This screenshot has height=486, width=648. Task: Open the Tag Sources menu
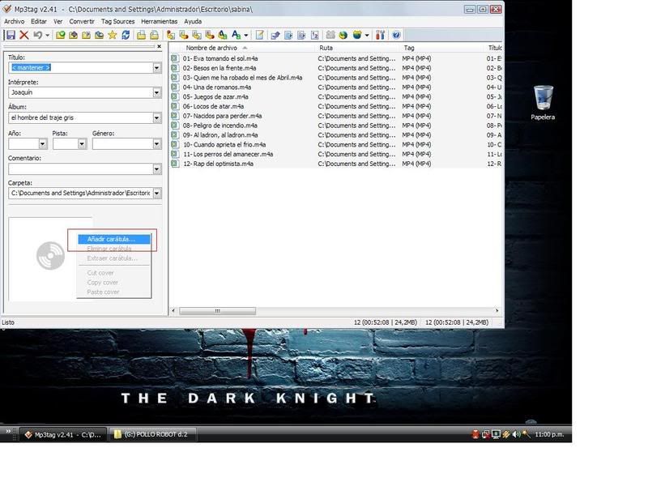[x=117, y=22]
